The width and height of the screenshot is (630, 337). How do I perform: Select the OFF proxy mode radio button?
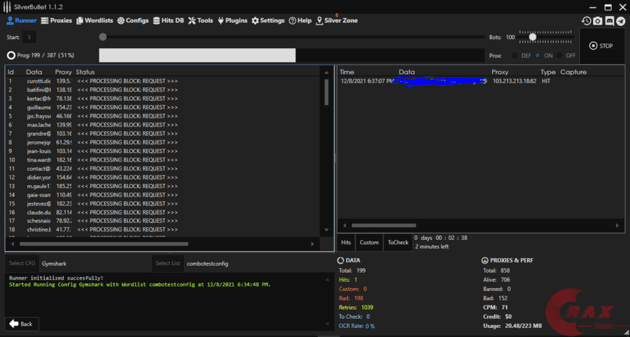pyautogui.click(x=560, y=55)
